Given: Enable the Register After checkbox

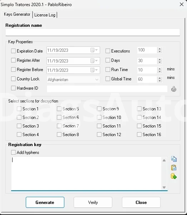Looking at the screenshot, I should click(x=13, y=60).
